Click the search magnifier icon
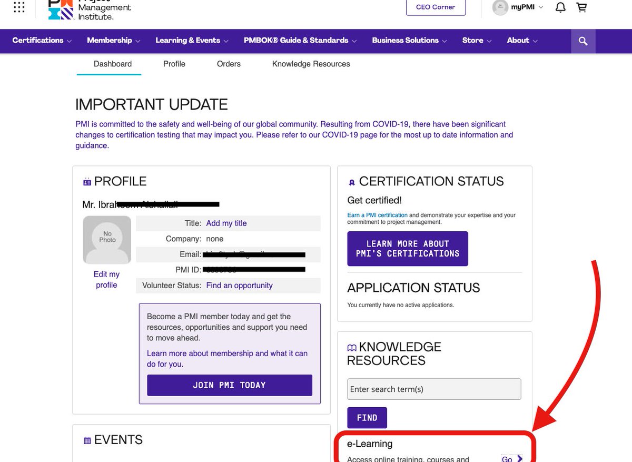Screen dimensions: 632x462 pyautogui.click(x=583, y=41)
